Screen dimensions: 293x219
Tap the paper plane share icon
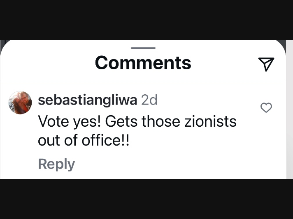[x=266, y=64]
